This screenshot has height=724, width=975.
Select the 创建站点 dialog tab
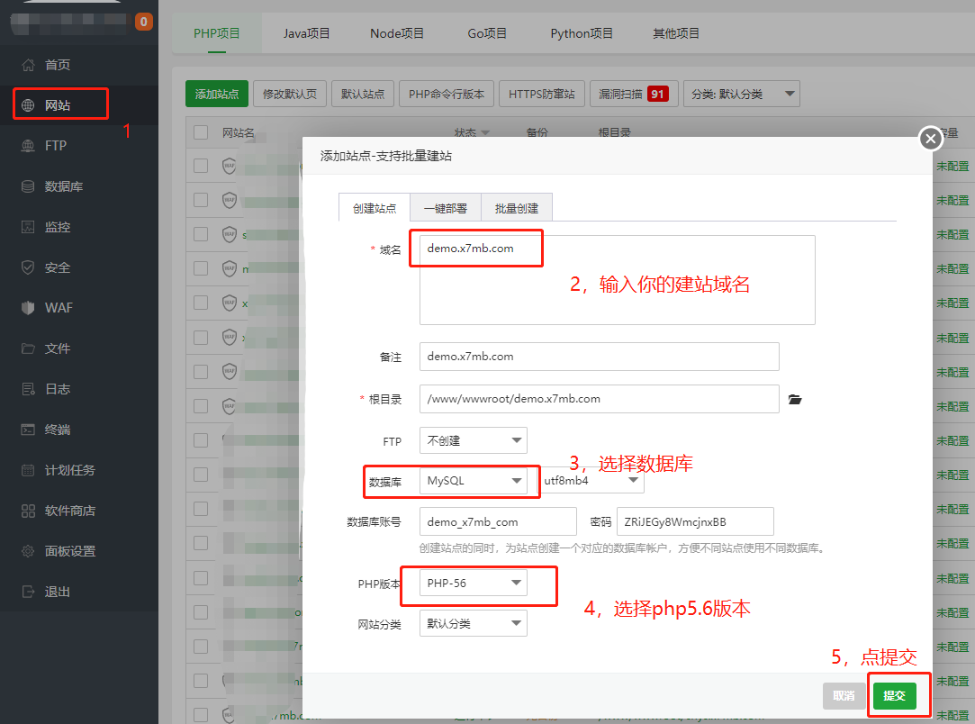[x=375, y=208]
